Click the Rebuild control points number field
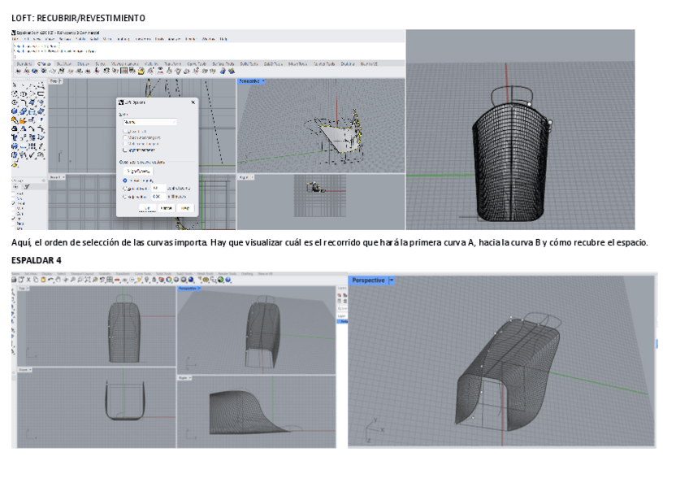 pos(158,188)
